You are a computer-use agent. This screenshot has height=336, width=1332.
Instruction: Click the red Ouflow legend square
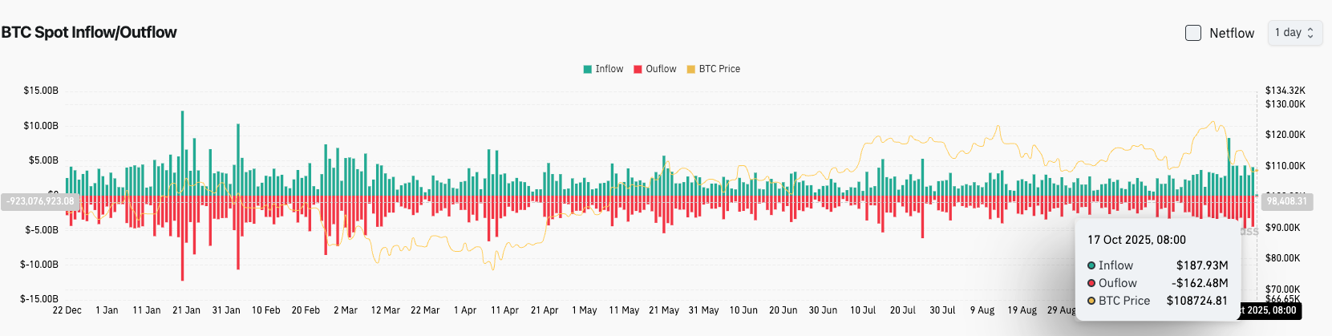coord(638,69)
